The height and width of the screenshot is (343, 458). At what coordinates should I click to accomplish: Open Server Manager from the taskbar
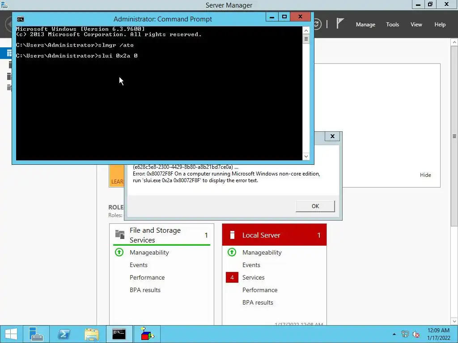(36, 334)
